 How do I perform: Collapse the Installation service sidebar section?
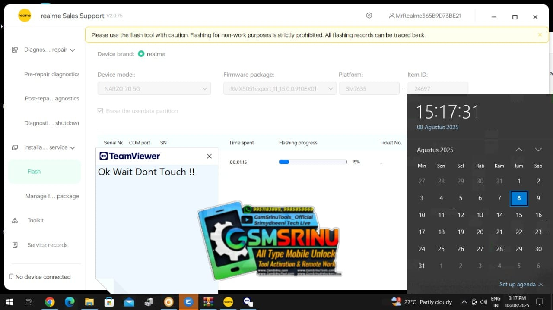73,148
